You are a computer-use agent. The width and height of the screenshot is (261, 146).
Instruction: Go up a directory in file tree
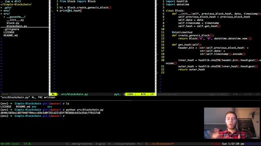[11, 1]
